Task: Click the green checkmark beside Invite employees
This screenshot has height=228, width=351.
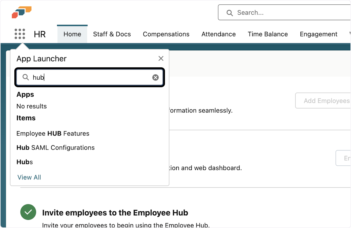Action: point(28,212)
